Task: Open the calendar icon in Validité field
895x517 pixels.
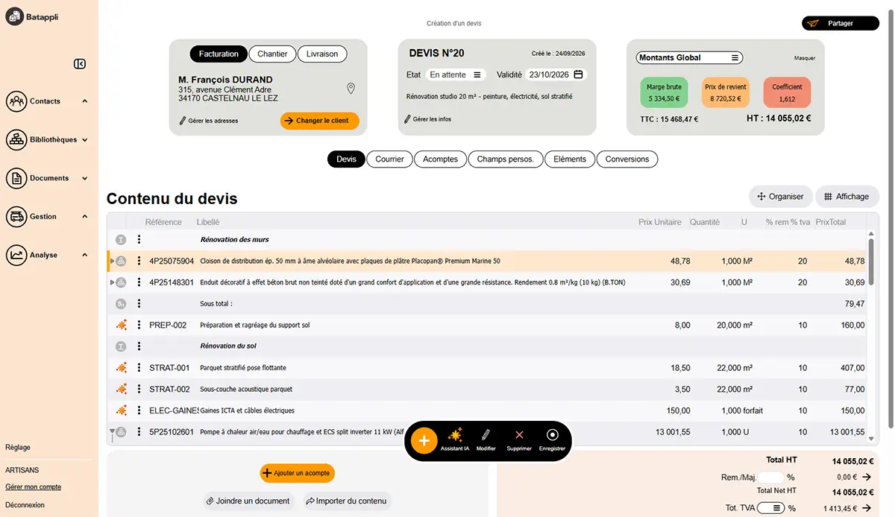Action: click(x=578, y=74)
